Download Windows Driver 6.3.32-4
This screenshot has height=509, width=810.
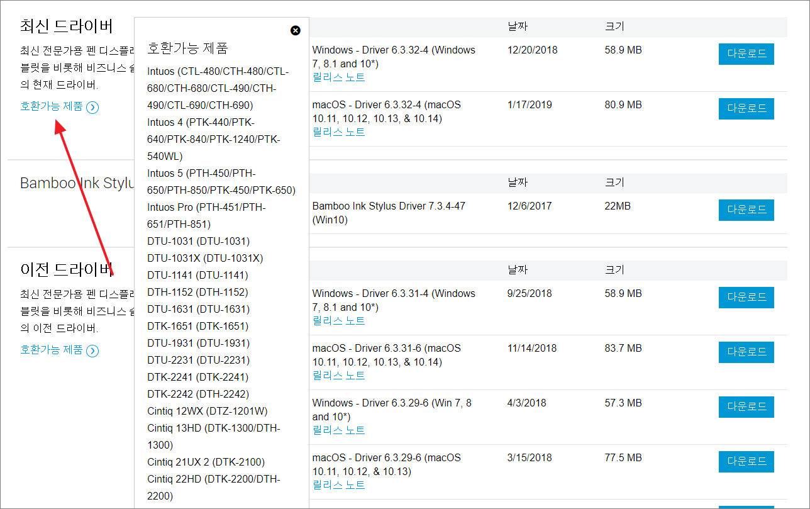tap(746, 54)
